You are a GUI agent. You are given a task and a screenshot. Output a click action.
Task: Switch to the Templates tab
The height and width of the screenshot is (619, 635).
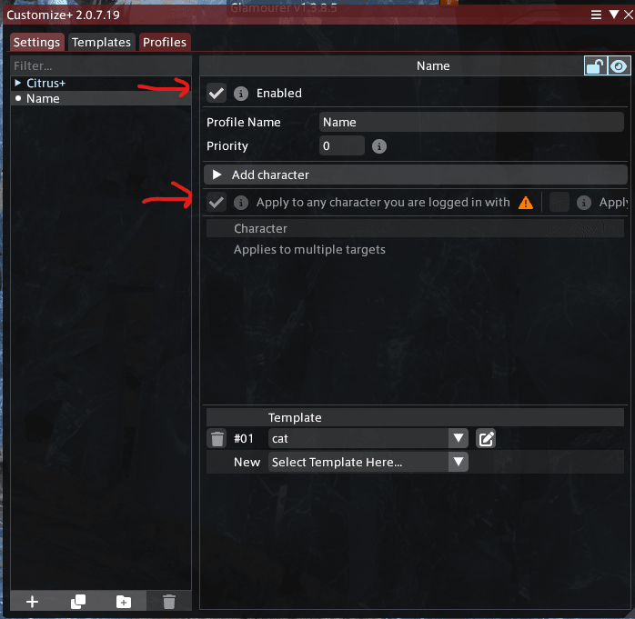click(x=101, y=42)
